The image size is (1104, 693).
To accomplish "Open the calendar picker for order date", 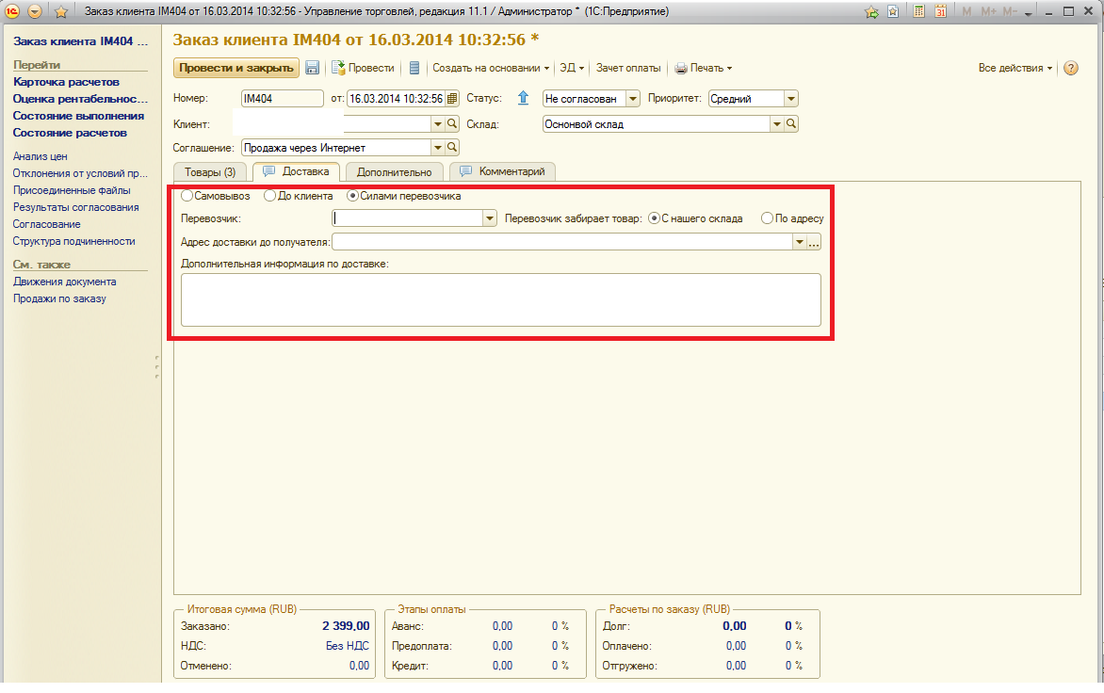I will click(x=452, y=99).
